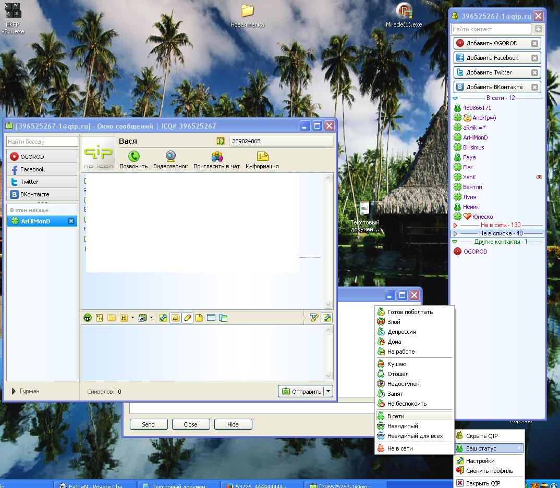Image resolution: width=560 pixels, height=488 pixels.
Task: Toggle the button right of Найти контакт field
Action: (539, 29)
